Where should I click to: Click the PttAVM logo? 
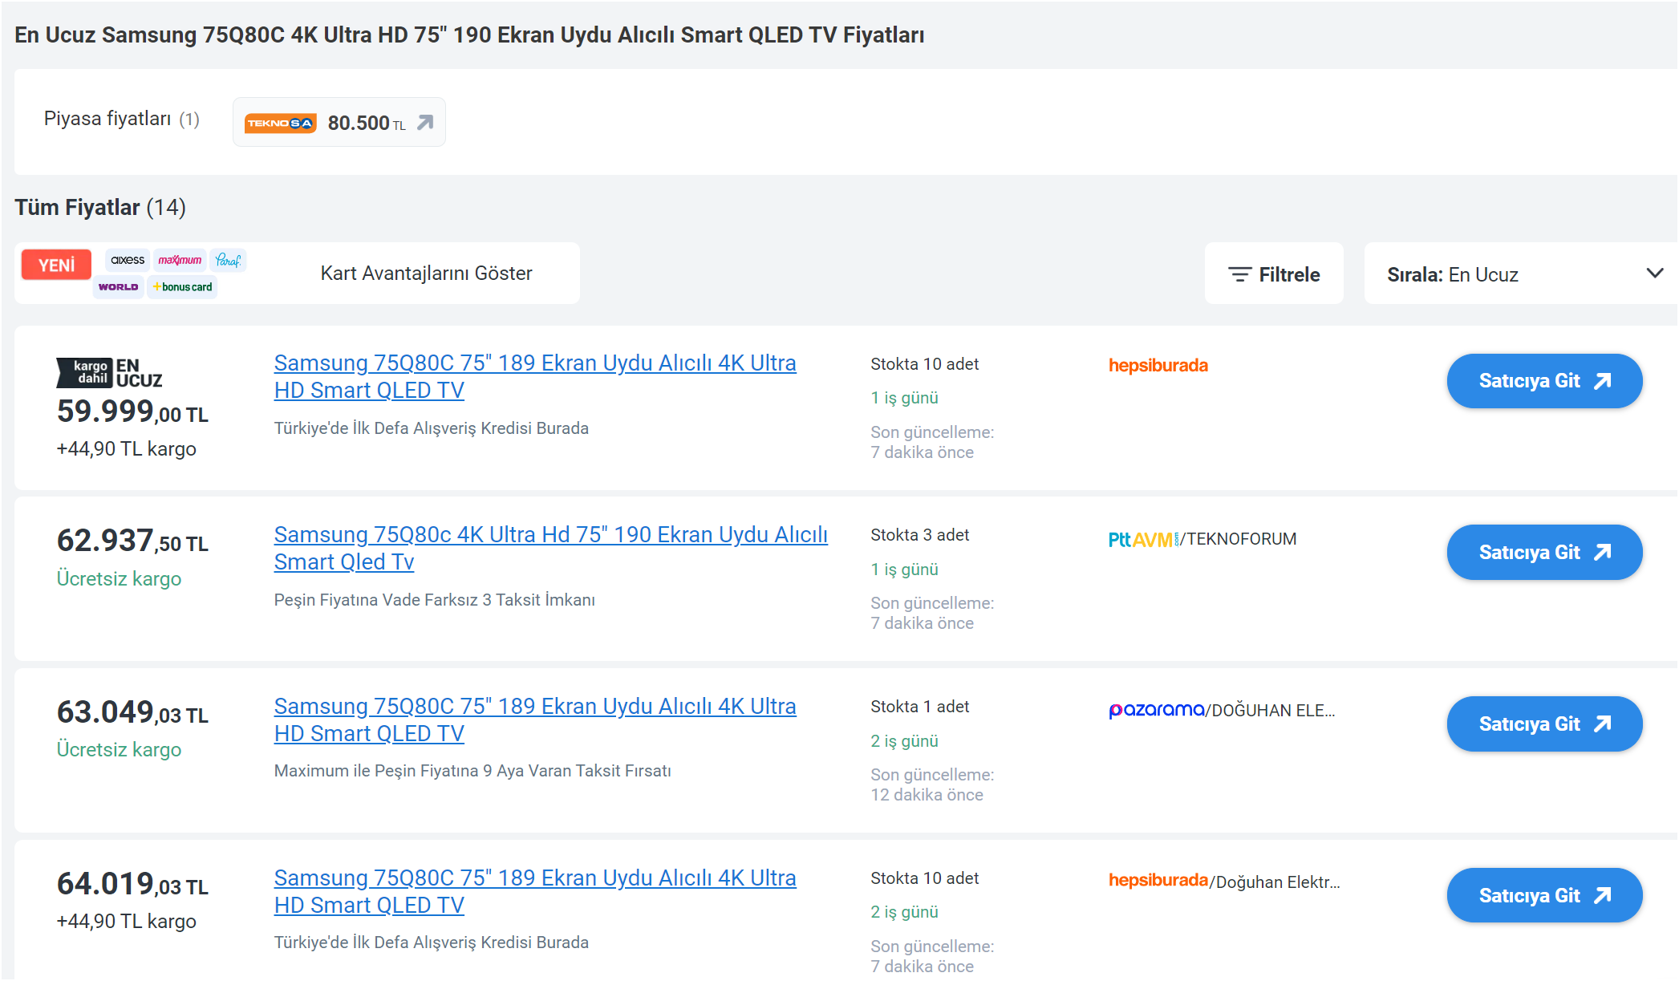pyautogui.click(x=1143, y=539)
